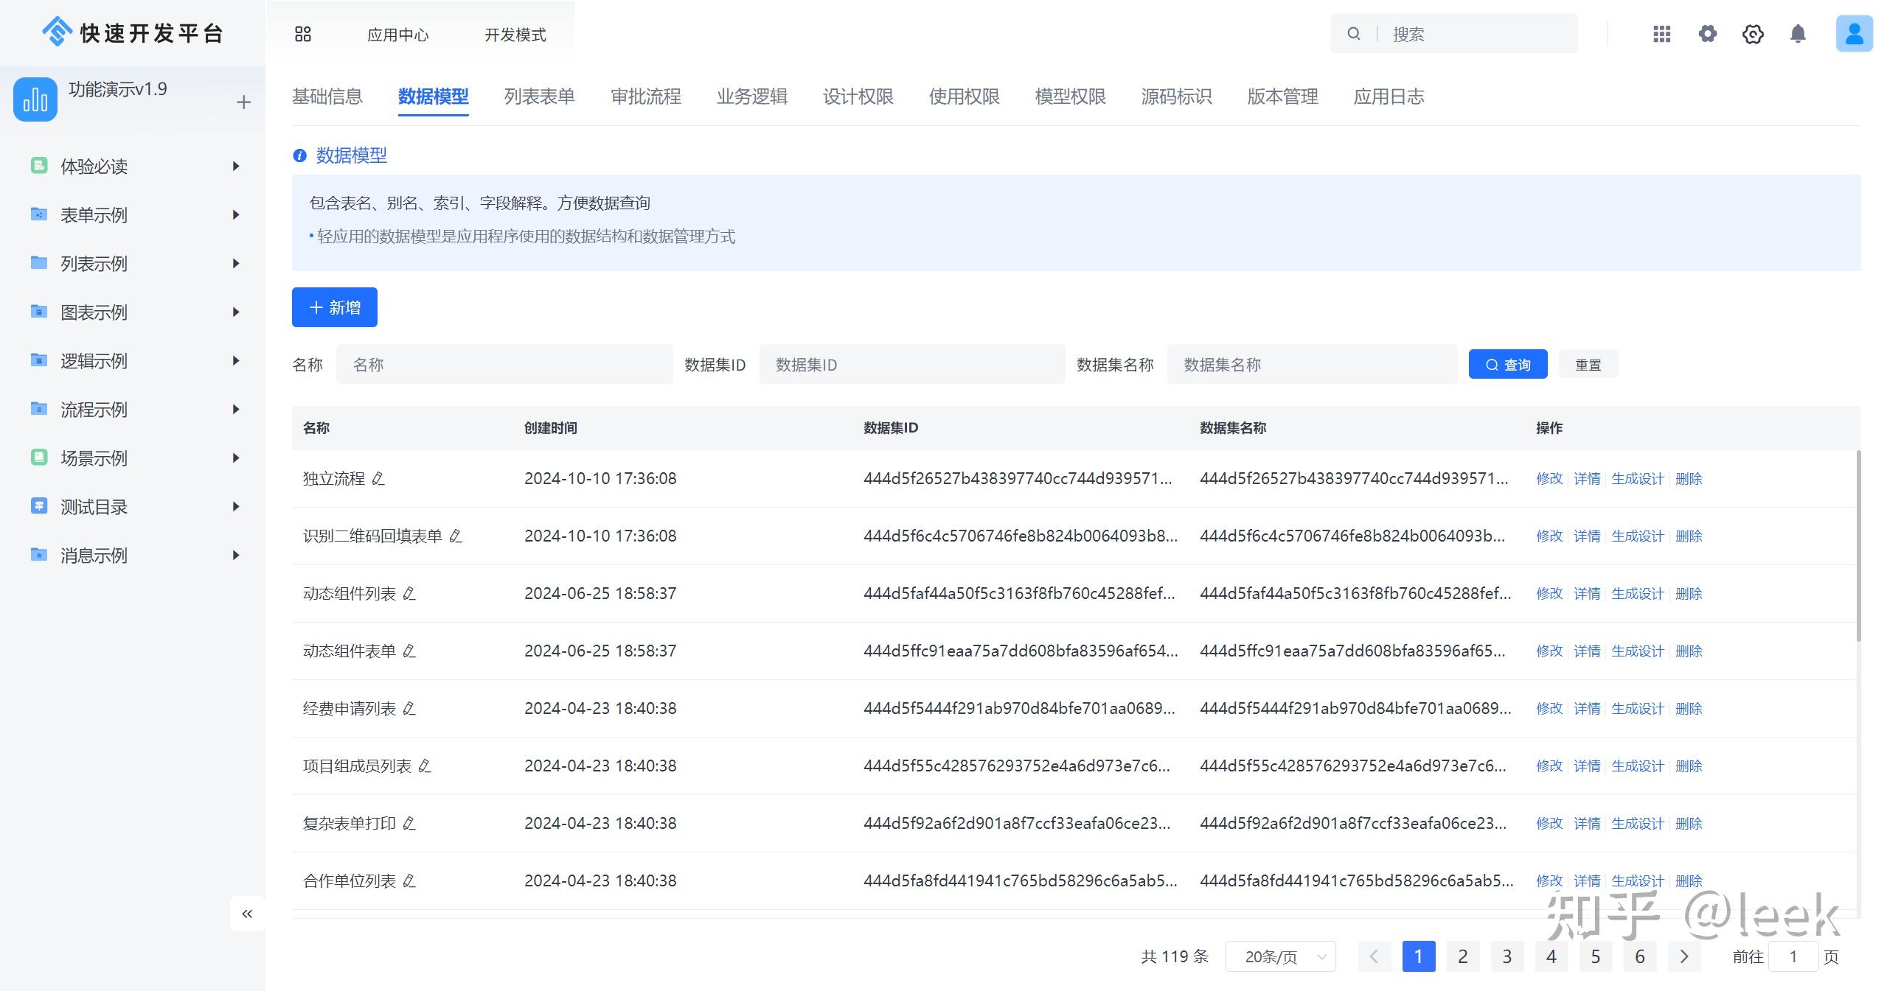The height and width of the screenshot is (991, 1887).
Task: Click the blue info icon beside 数据模型 heading
Action: click(299, 155)
